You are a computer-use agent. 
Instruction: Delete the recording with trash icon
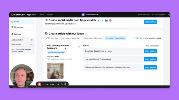[65, 84]
